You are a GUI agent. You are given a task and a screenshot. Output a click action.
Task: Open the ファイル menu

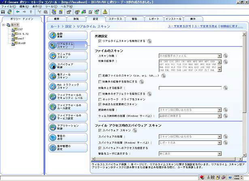(9, 6)
